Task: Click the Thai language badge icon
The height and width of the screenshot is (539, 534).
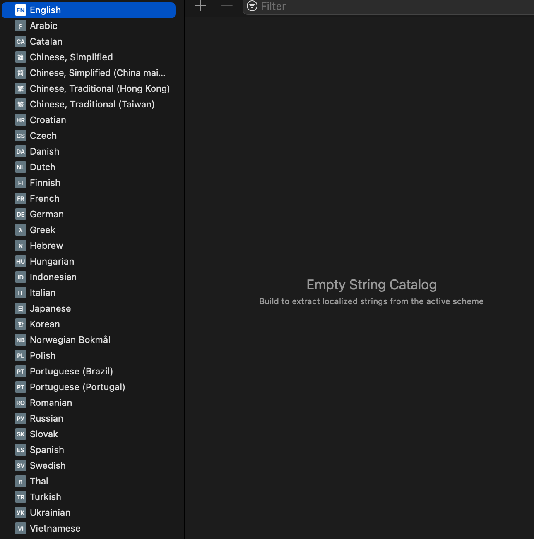Action: (21, 482)
